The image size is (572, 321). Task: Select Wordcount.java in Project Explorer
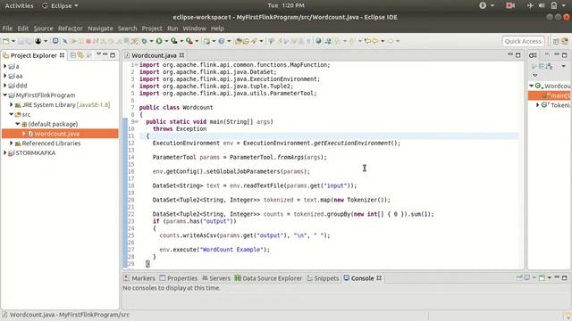pyautogui.click(x=56, y=134)
